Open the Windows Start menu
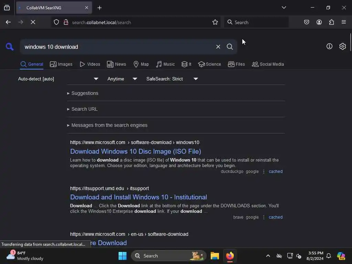The height and width of the screenshot is (264, 352). coord(122,256)
